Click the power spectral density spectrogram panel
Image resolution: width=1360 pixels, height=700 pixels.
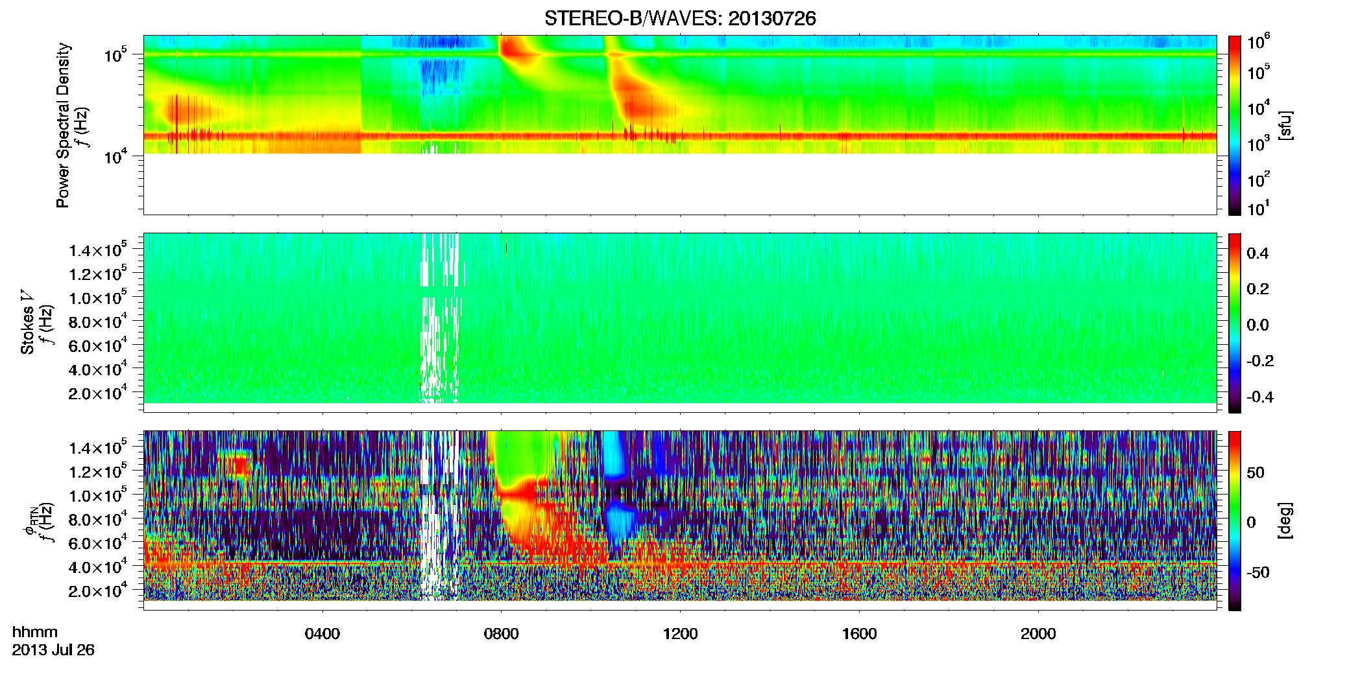[680, 125]
